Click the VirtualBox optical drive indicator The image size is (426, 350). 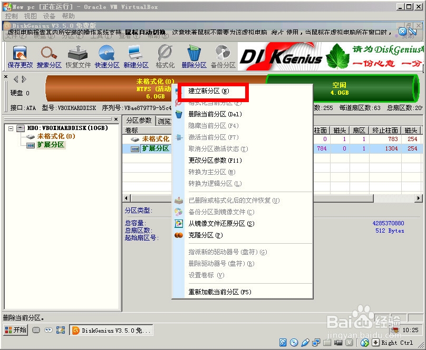294,343
